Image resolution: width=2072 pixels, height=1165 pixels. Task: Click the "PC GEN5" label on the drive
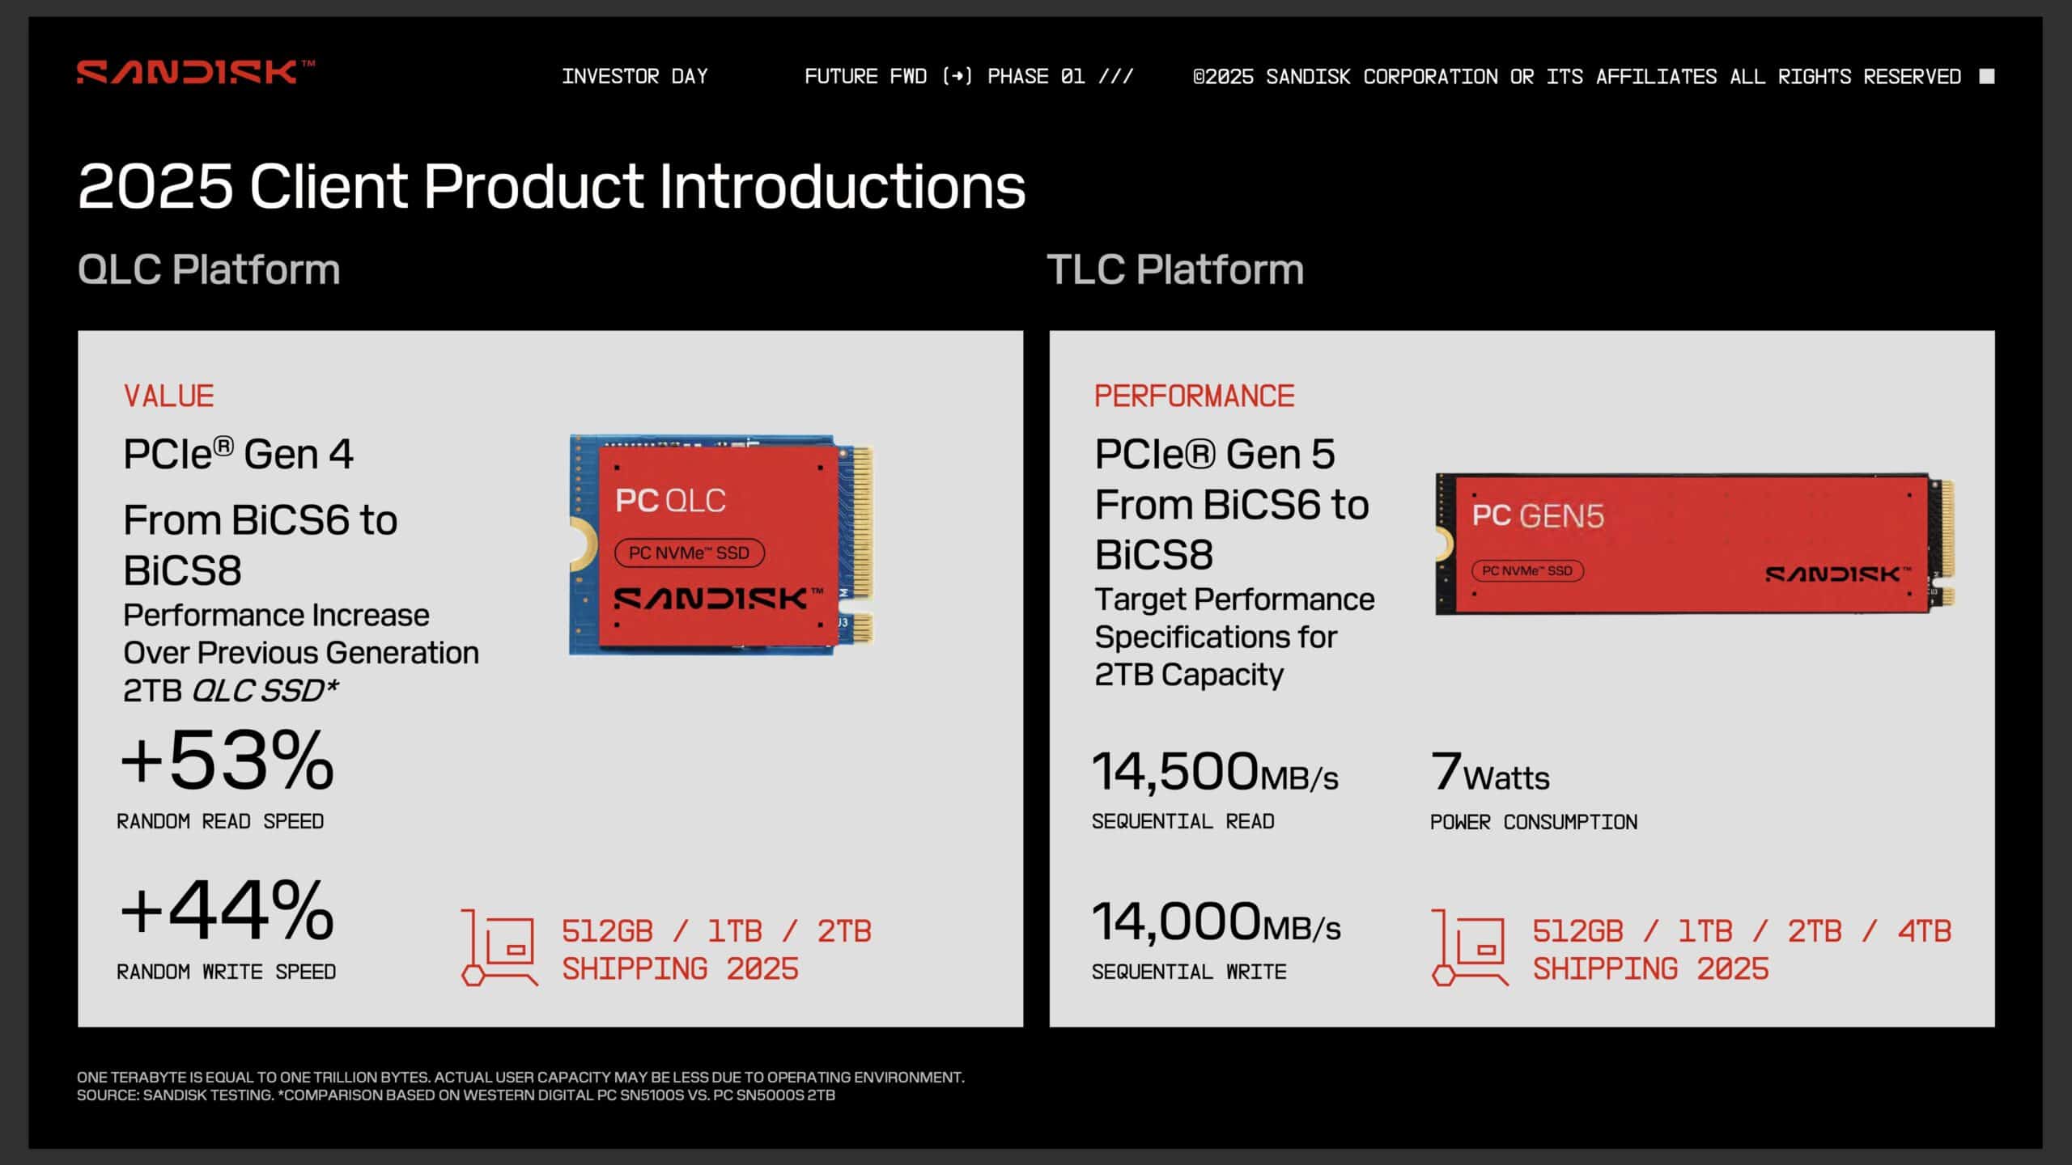pos(1538,516)
